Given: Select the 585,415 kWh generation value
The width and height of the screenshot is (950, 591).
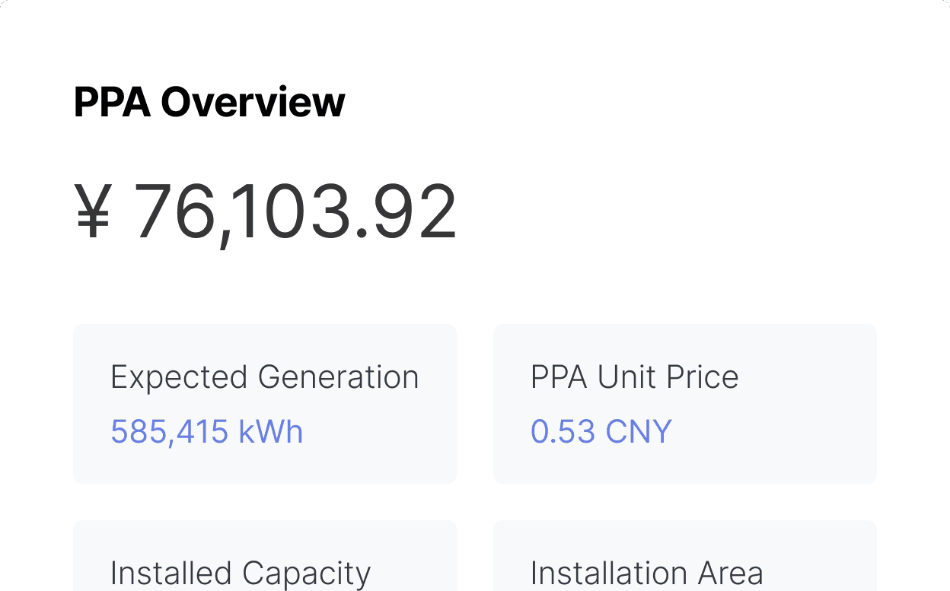Looking at the screenshot, I should tap(207, 431).
